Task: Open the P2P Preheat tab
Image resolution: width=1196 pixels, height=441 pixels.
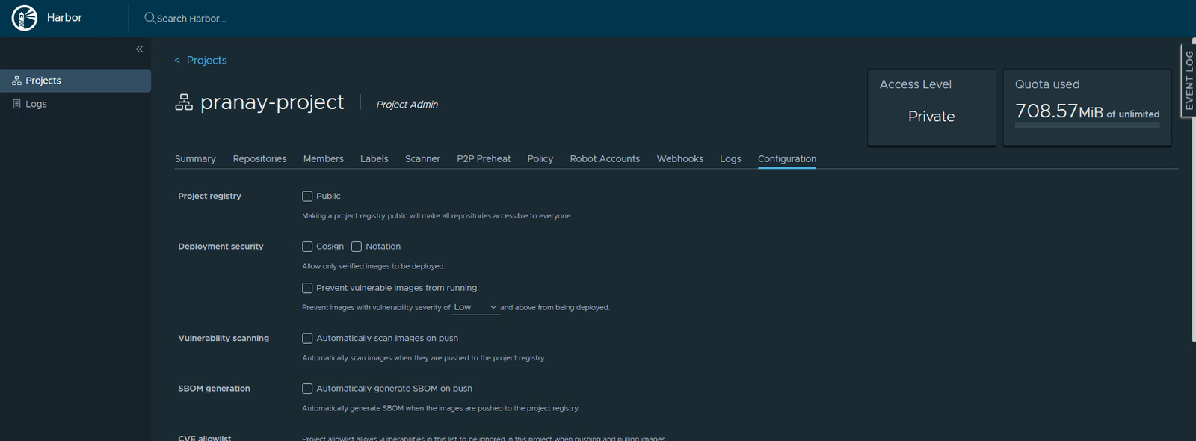Action: (484, 159)
